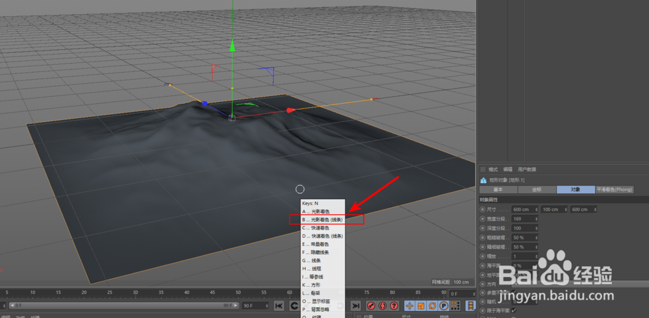Screen dimensions: 649x318
Task: Click the red X-axis arrow handle
Action: pyautogui.click(x=291, y=110)
